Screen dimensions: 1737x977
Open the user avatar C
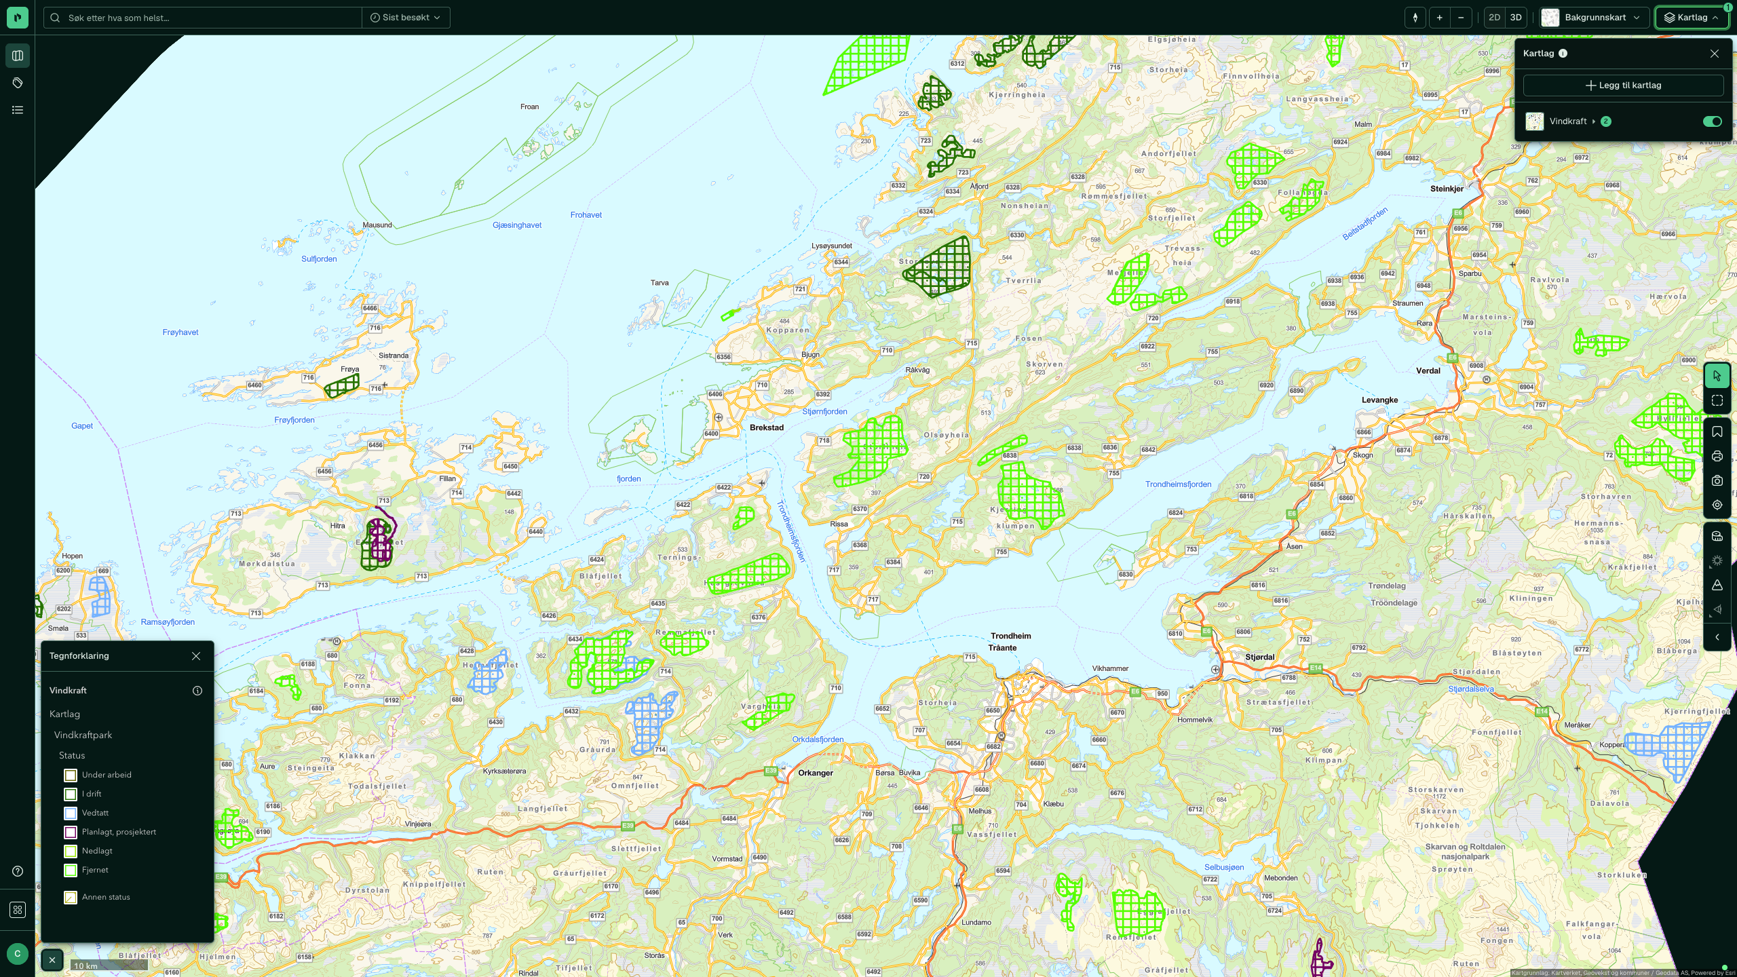click(18, 953)
